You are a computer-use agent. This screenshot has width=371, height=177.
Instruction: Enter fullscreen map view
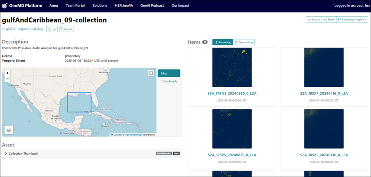(x=151, y=73)
